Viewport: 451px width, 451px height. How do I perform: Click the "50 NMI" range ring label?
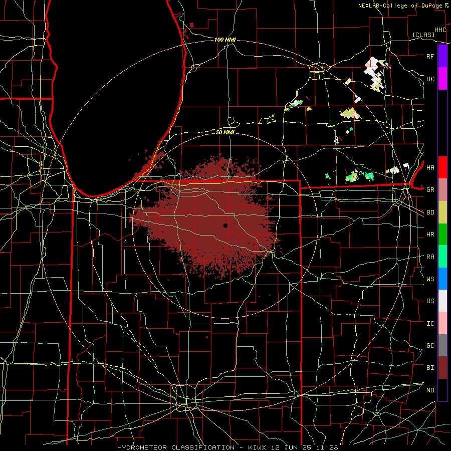225,132
